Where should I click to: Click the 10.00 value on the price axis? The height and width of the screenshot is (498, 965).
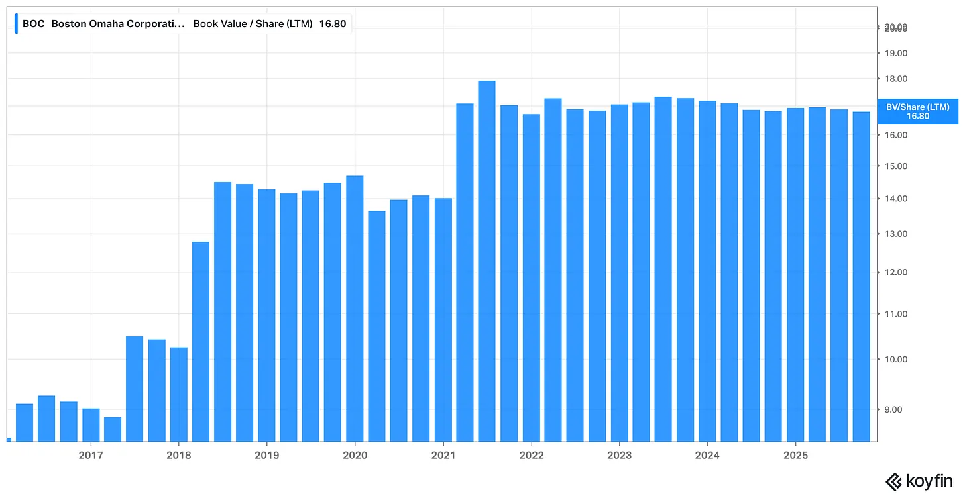tap(897, 360)
